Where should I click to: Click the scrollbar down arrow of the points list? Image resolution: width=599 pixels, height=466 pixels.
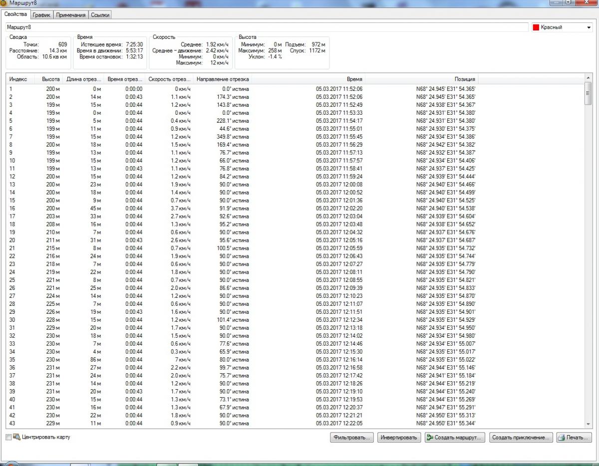(588, 424)
